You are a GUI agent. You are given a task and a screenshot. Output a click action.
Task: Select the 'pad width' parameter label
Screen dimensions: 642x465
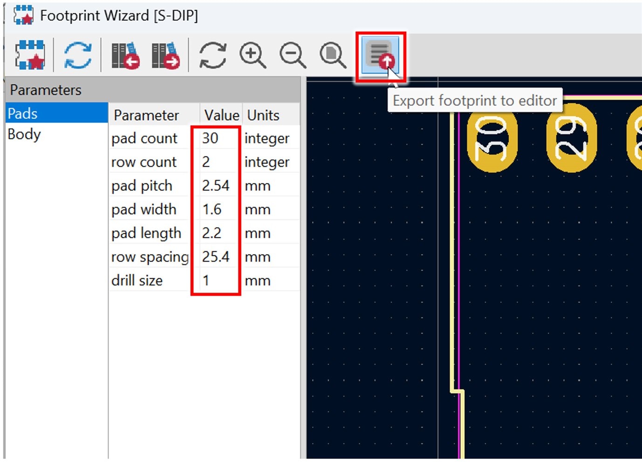tap(143, 209)
